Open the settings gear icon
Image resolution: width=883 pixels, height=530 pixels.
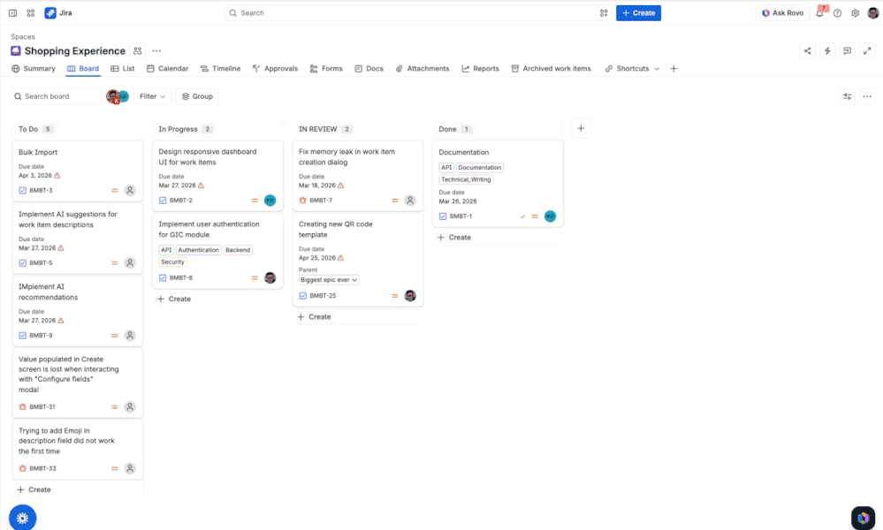coord(855,13)
